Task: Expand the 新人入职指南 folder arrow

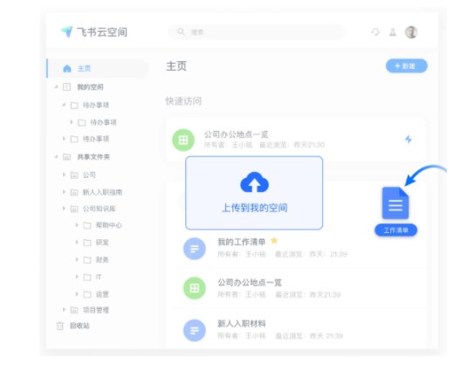Action: (x=64, y=192)
